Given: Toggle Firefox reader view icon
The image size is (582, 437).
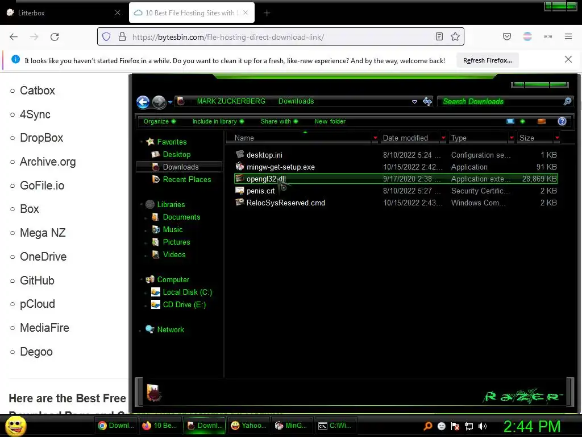Looking at the screenshot, I should click(x=439, y=36).
